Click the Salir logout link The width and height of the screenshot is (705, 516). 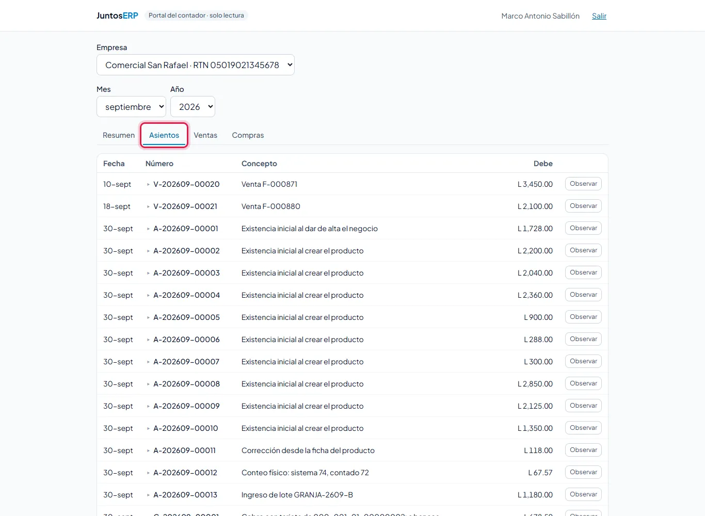(599, 16)
